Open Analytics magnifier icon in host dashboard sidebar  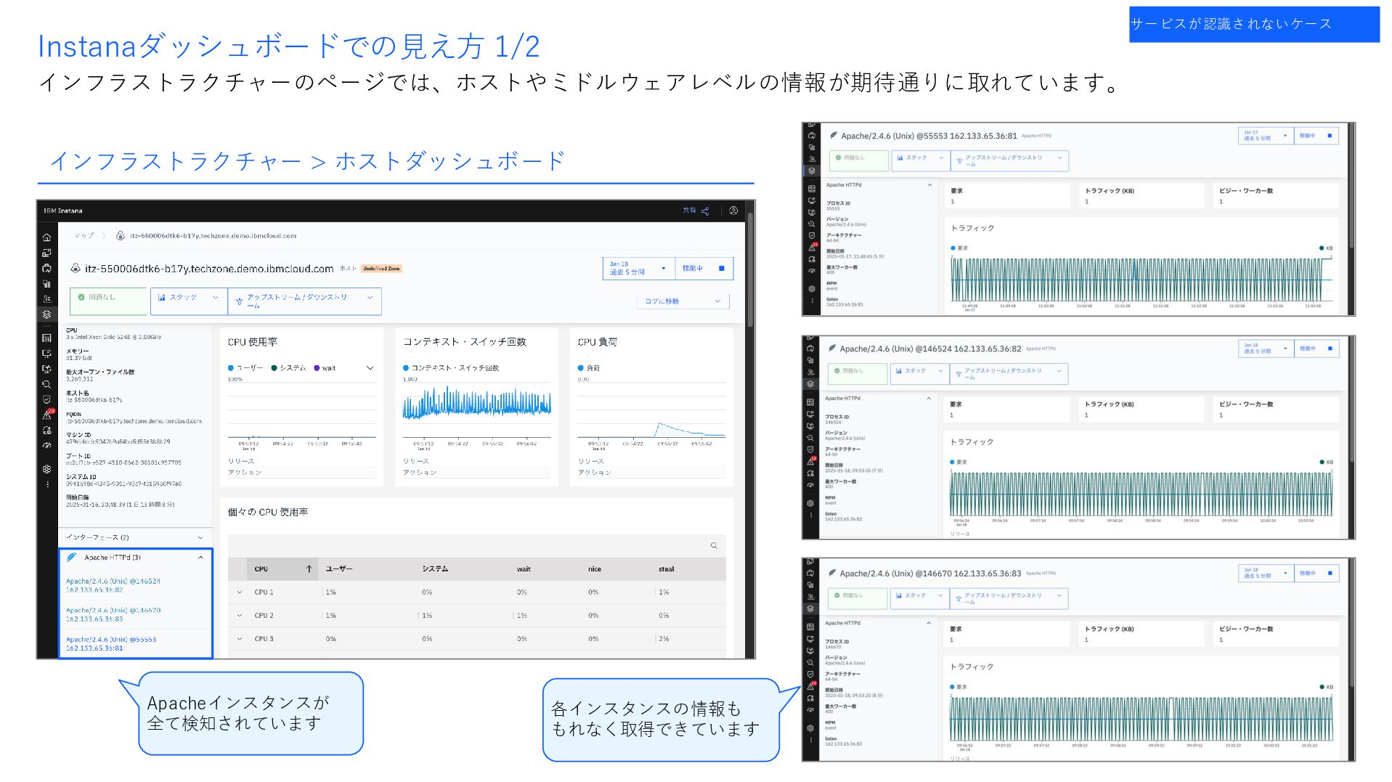pyautogui.click(x=46, y=384)
